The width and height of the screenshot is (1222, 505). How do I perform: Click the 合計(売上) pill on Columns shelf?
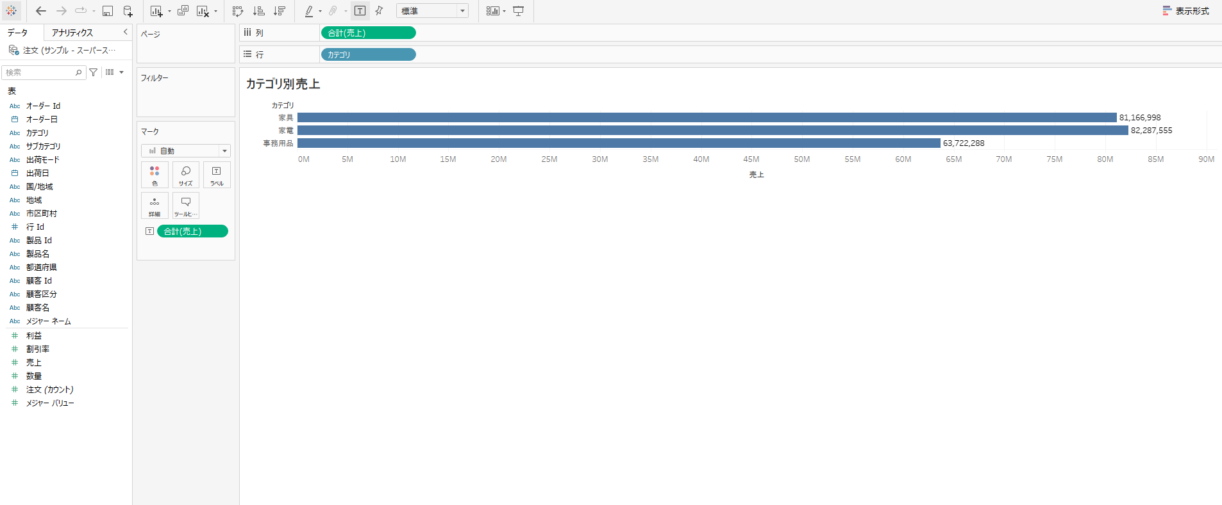coord(368,33)
